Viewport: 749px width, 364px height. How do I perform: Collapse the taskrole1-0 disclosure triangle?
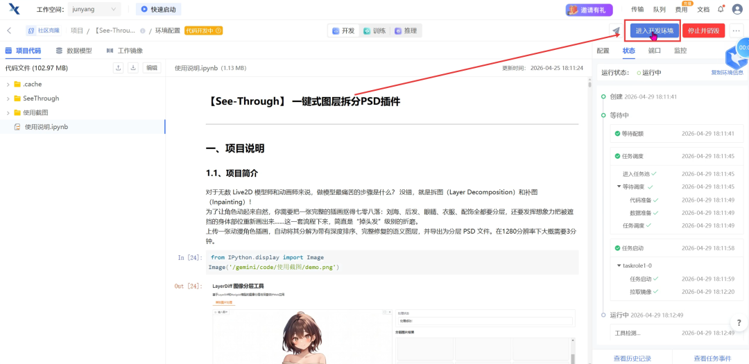pos(619,265)
